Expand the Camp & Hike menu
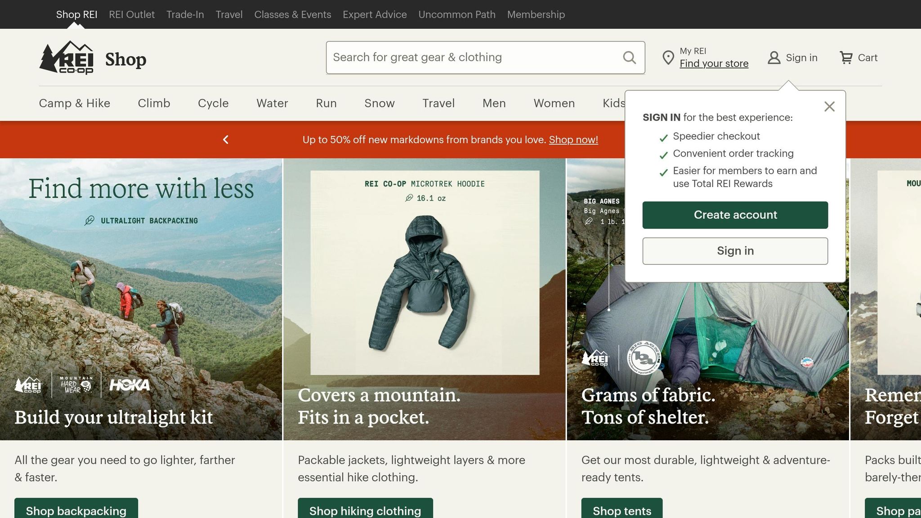The width and height of the screenshot is (921, 518). [x=75, y=103]
